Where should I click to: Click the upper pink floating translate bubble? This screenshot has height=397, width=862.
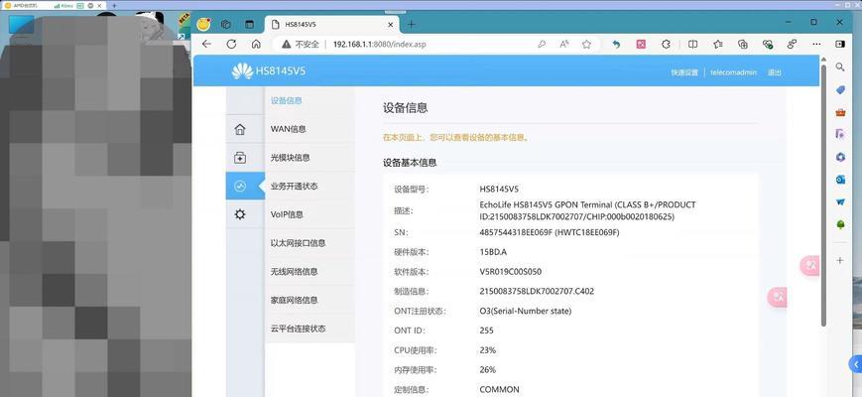coord(810,266)
